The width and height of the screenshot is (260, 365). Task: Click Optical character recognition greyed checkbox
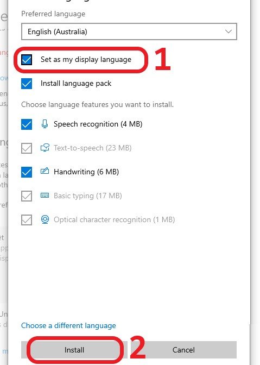(x=27, y=220)
